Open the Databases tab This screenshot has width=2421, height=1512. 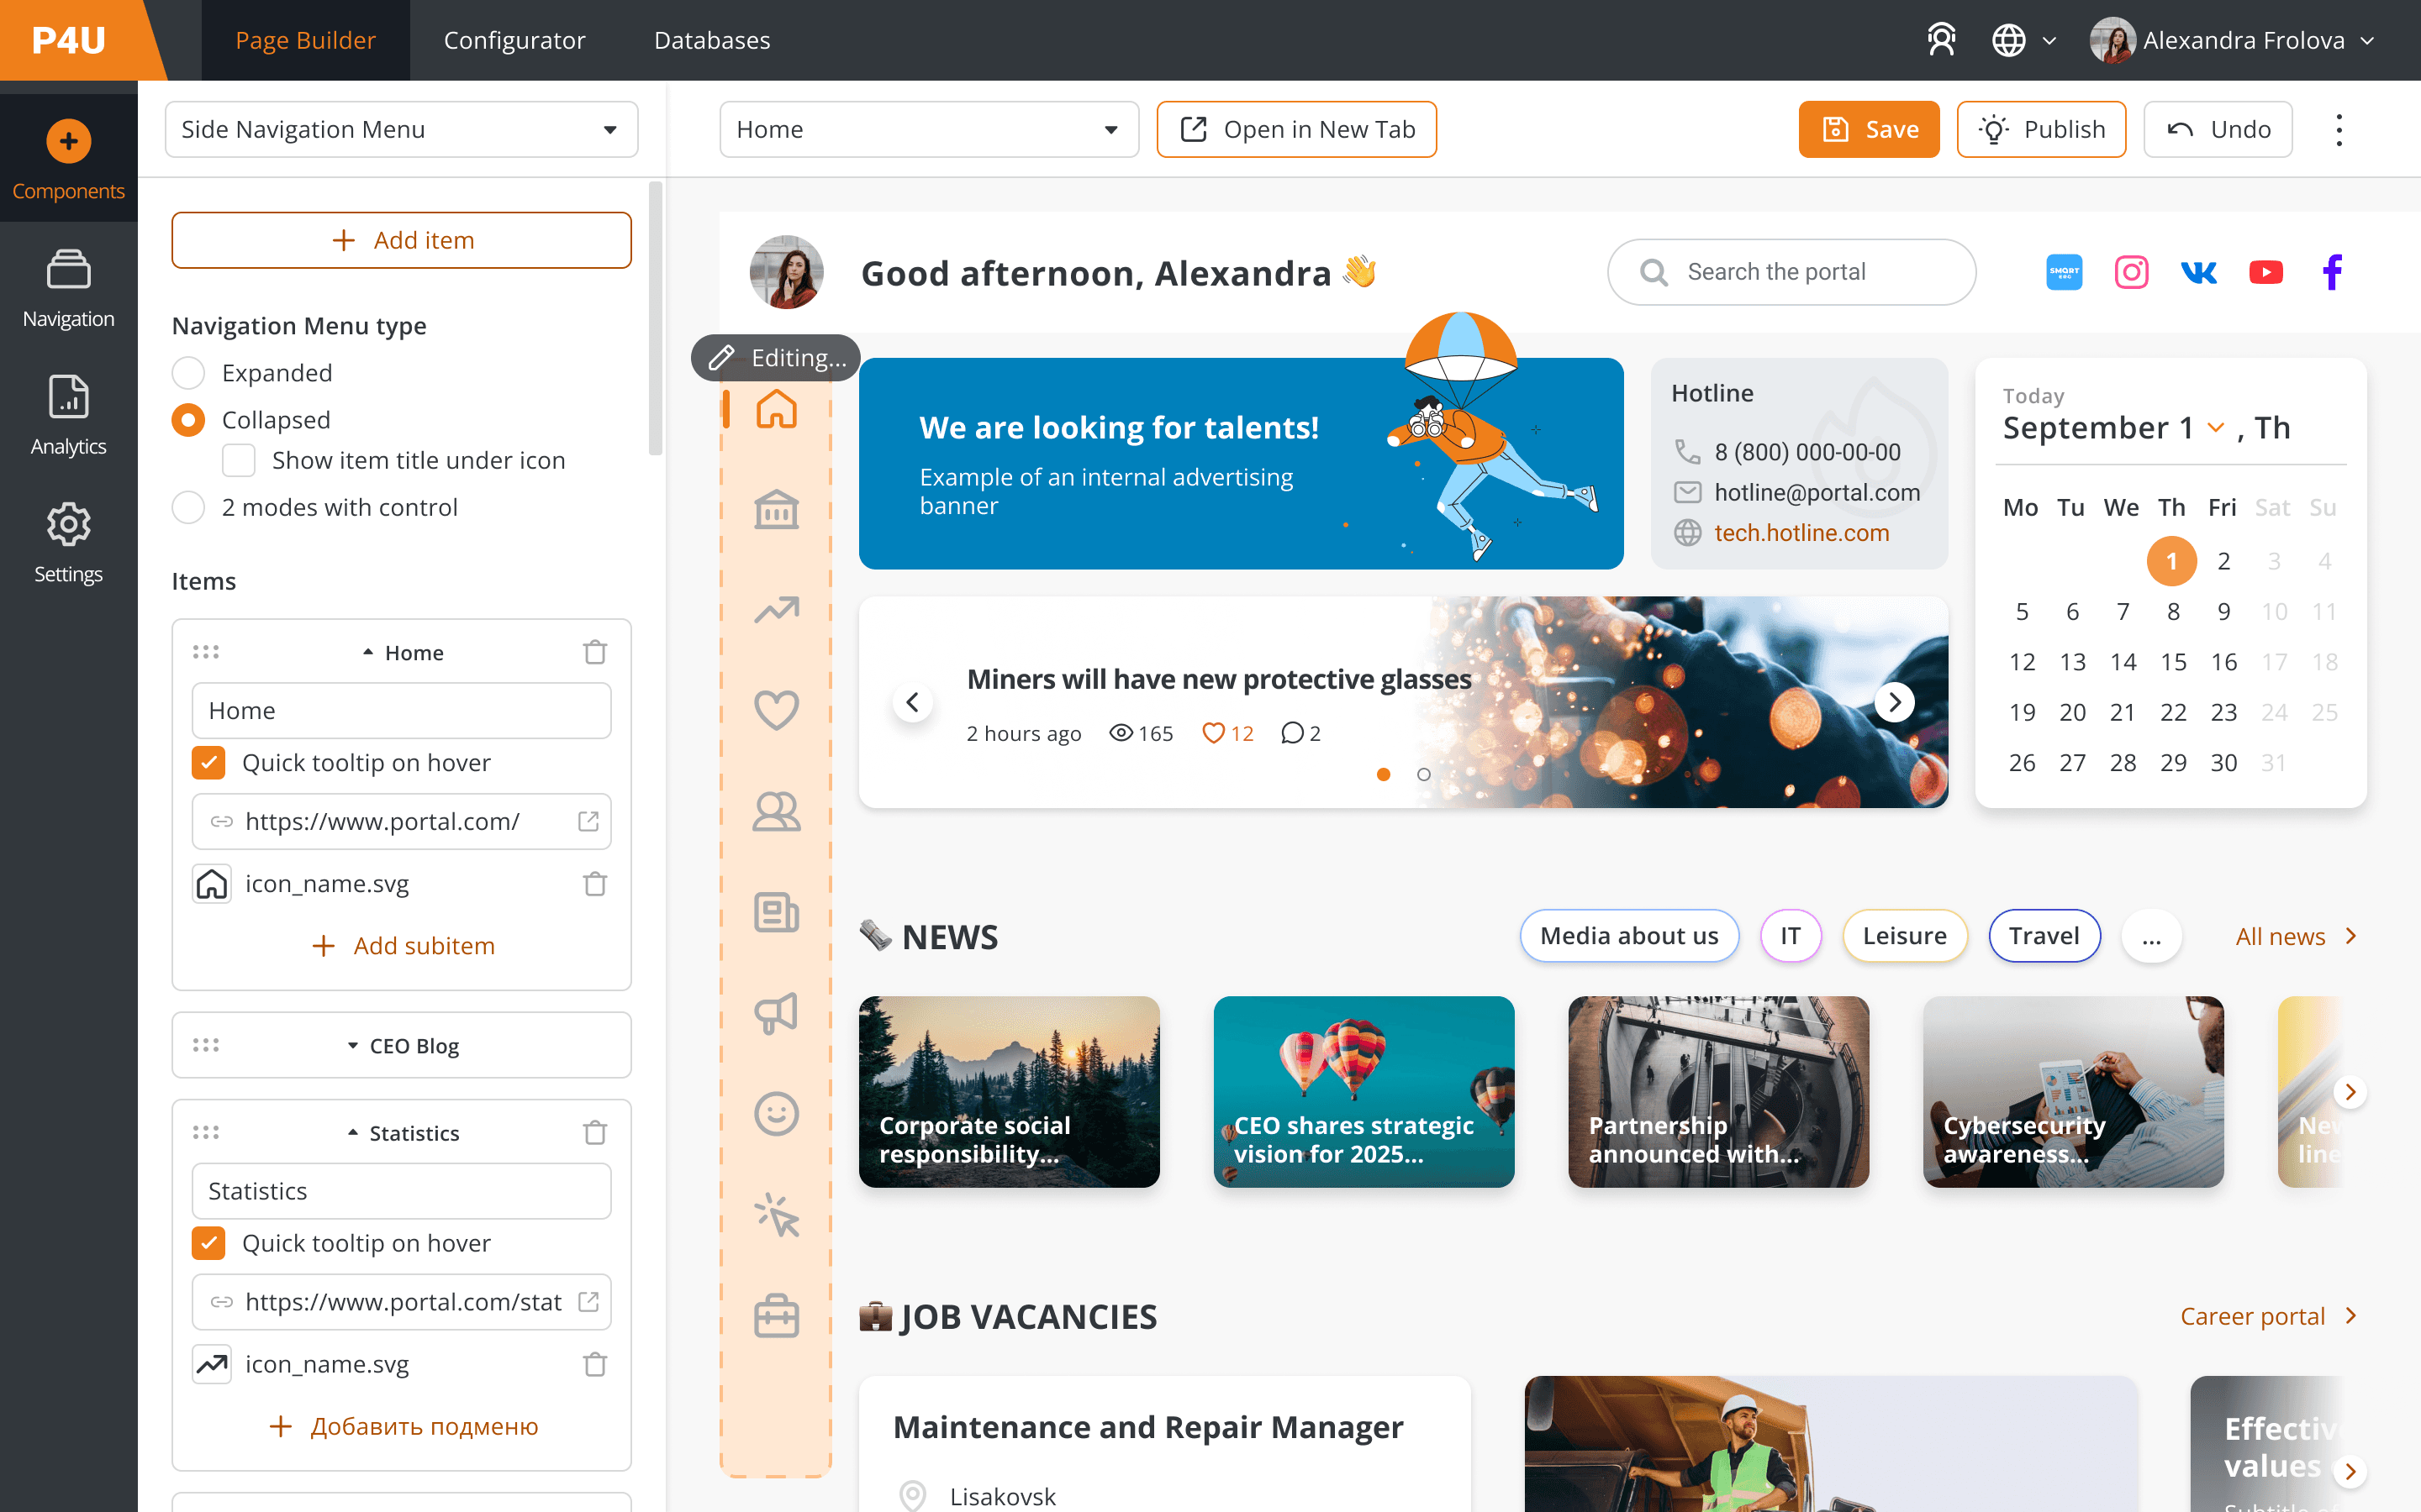711,40
